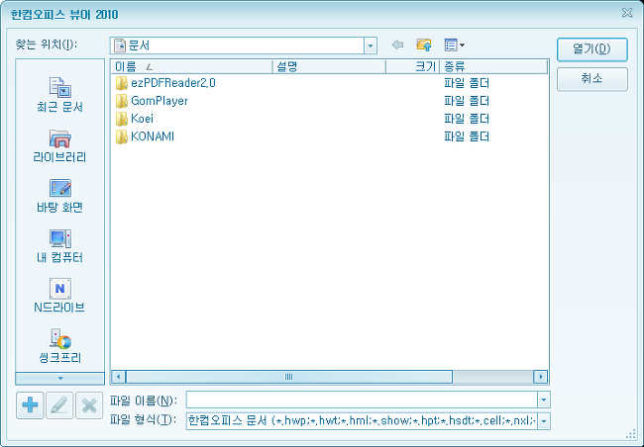This screenshot has height=447, width=644.
Task: Expand the 파일 이름 dropdown arrow
Action: [544, 400]
